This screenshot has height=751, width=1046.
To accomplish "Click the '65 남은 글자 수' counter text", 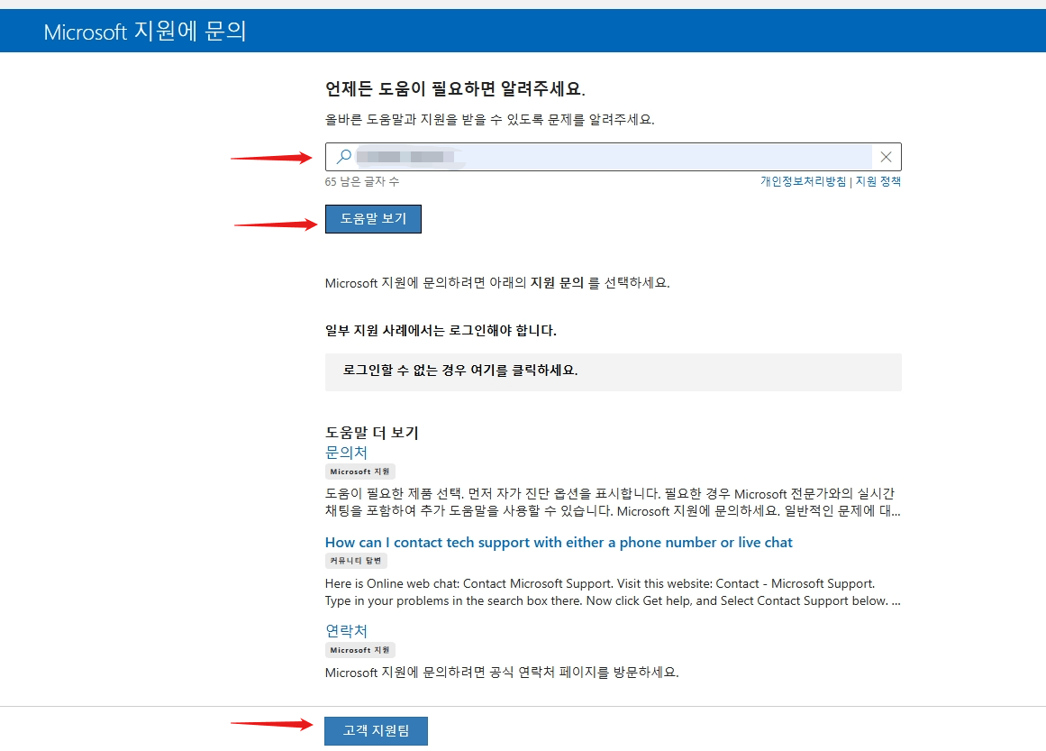I will tap(362, 181).
